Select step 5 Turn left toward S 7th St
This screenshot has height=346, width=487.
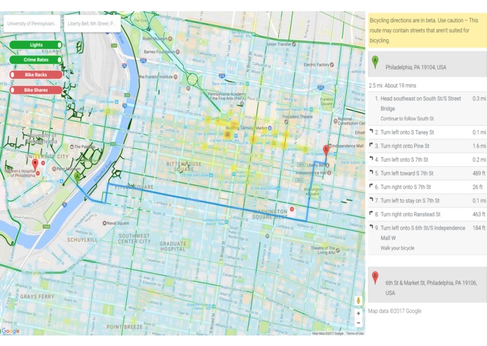[427, 173]
